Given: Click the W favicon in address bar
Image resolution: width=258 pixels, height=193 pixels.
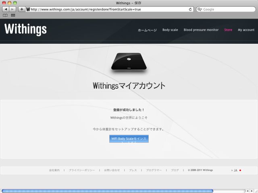Looking at the screenshot, I should [x=28, y=9].
